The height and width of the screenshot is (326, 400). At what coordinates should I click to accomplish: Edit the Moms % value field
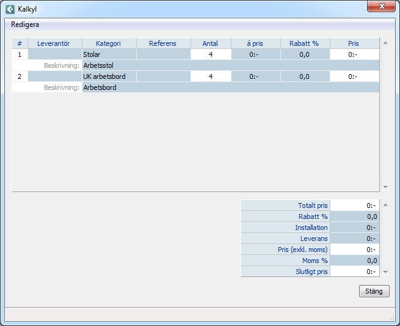click(354, 261)
